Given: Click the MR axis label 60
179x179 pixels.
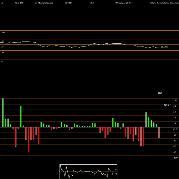Looking at the screenshot, I should pyautogui.click(x=175, y=112).
